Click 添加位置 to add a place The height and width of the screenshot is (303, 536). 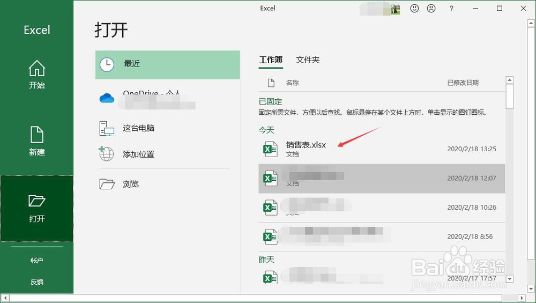(x=167, y=154)
